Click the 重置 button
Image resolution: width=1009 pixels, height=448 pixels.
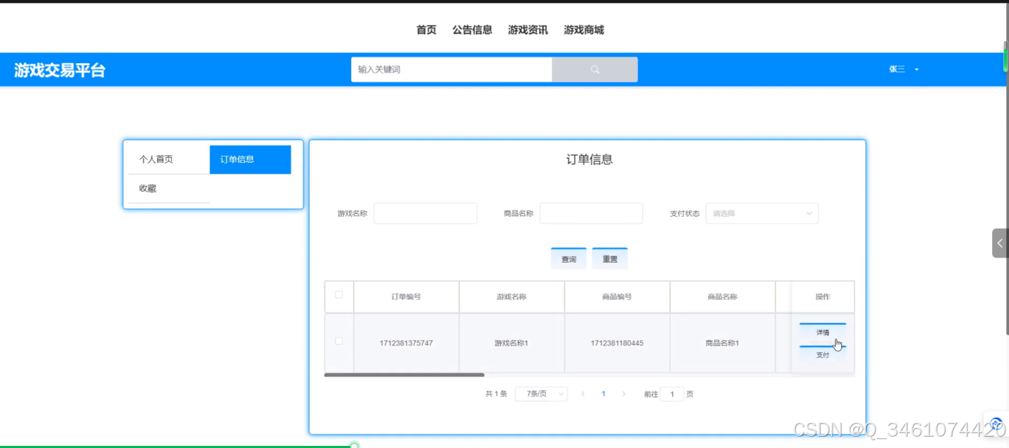[610, 259]
